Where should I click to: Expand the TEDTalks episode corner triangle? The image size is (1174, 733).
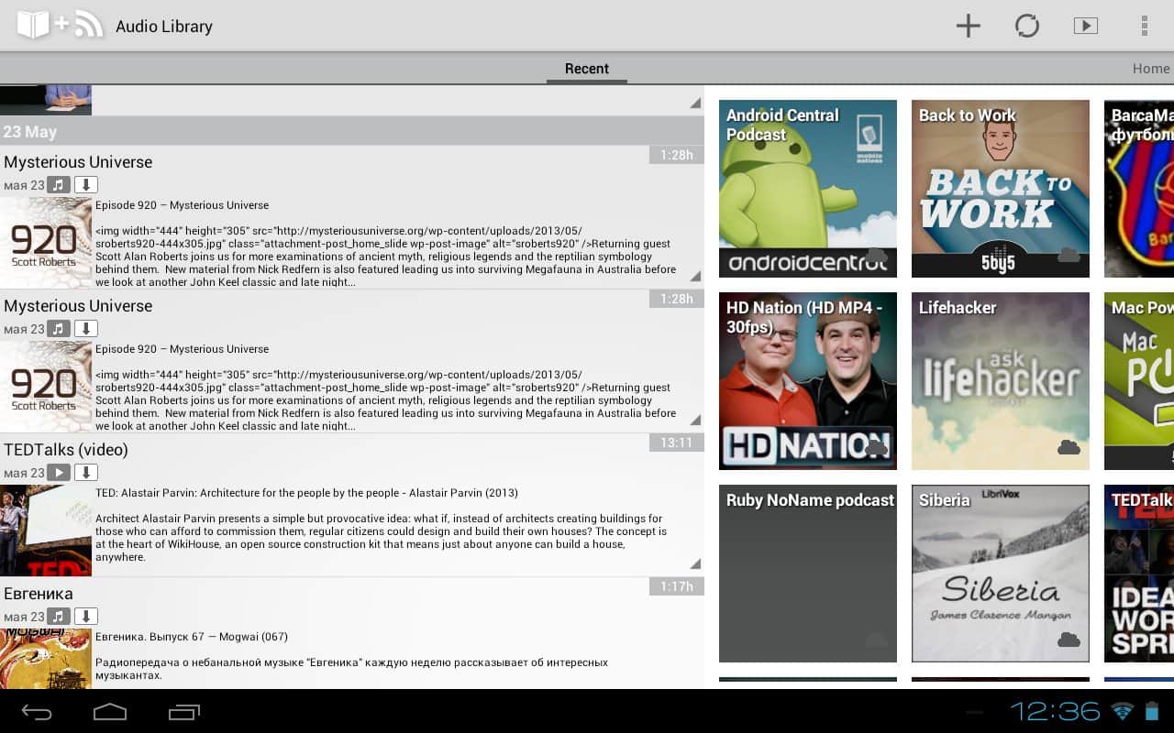pos(694,563)
